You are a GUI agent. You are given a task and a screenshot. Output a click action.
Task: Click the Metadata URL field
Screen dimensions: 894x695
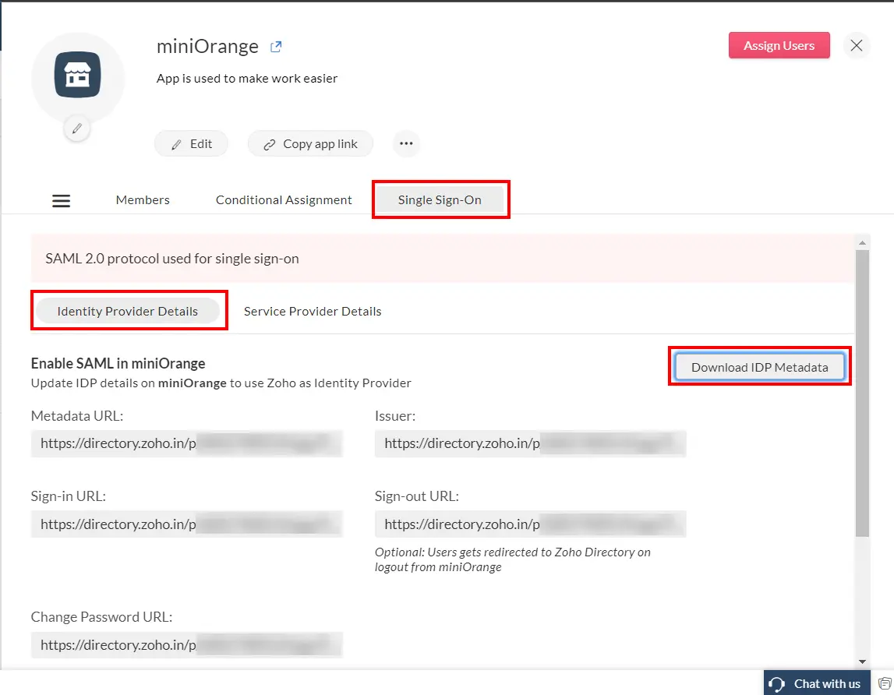(x=187, y=443)
